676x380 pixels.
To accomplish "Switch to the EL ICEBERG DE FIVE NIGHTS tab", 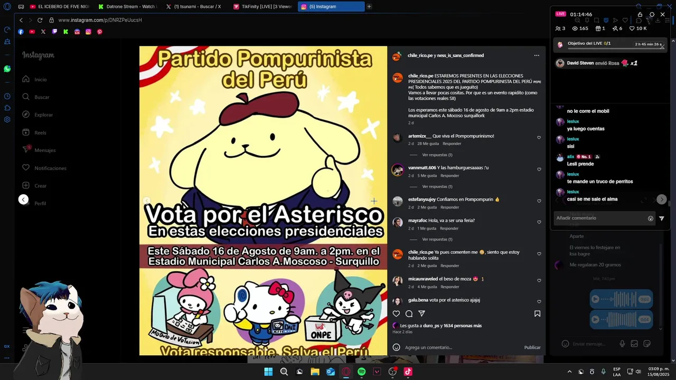I will coord(60,7).
